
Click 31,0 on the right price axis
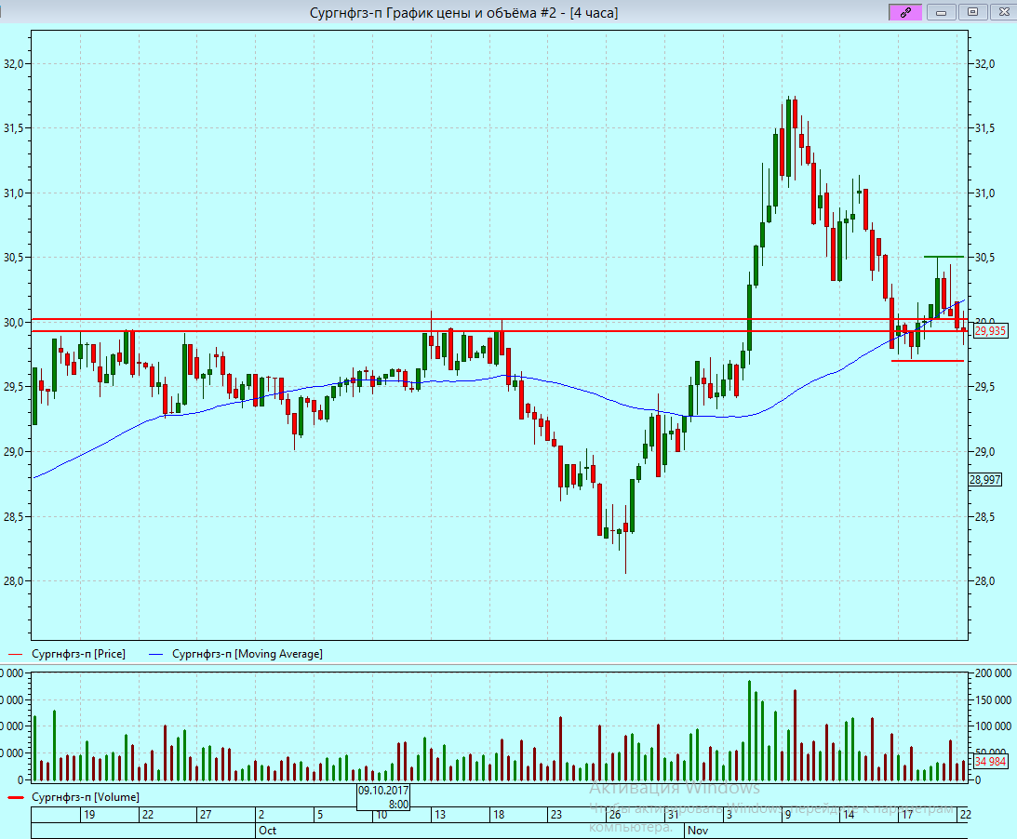(984, 193)
